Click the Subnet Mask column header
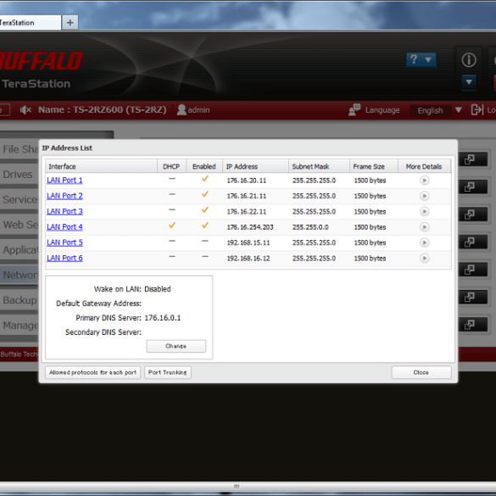Viewport: 496px width, 496px height. [x=319, y=166]
